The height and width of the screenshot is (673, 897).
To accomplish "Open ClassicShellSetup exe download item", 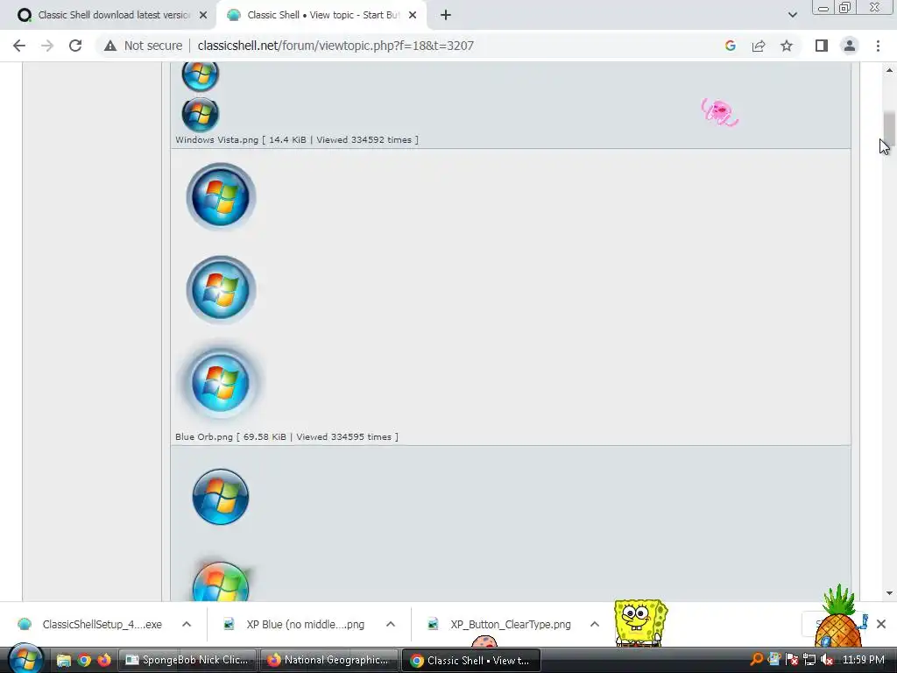I will [90, 624].
